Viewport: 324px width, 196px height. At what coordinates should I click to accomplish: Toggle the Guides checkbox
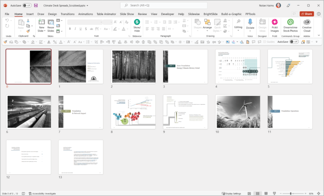[264, 42]
